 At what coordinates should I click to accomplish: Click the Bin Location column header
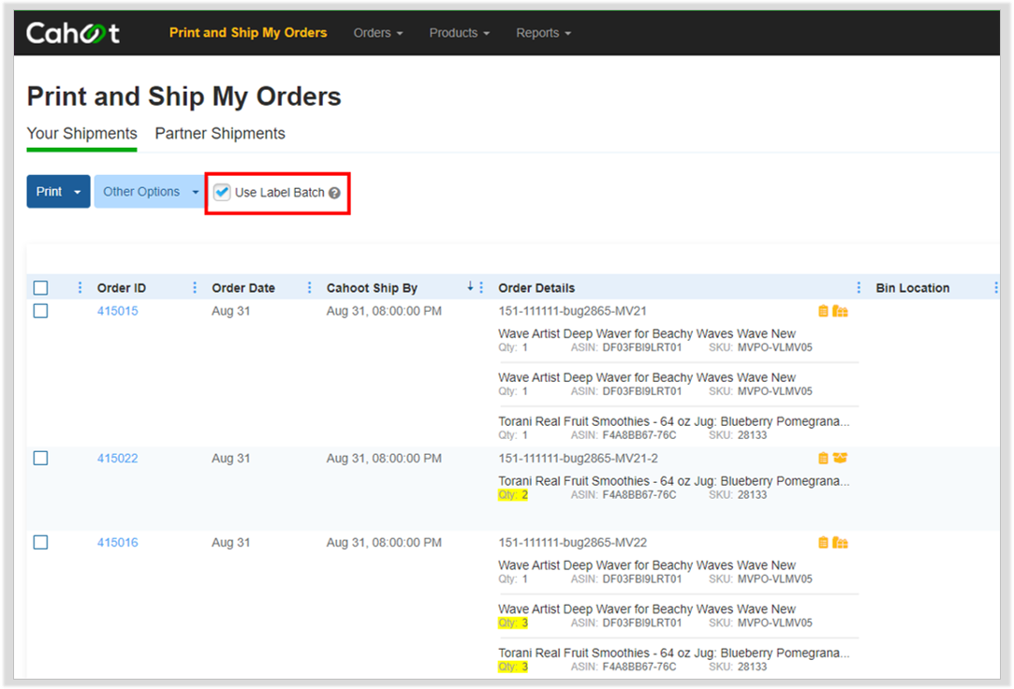point(913,288)
